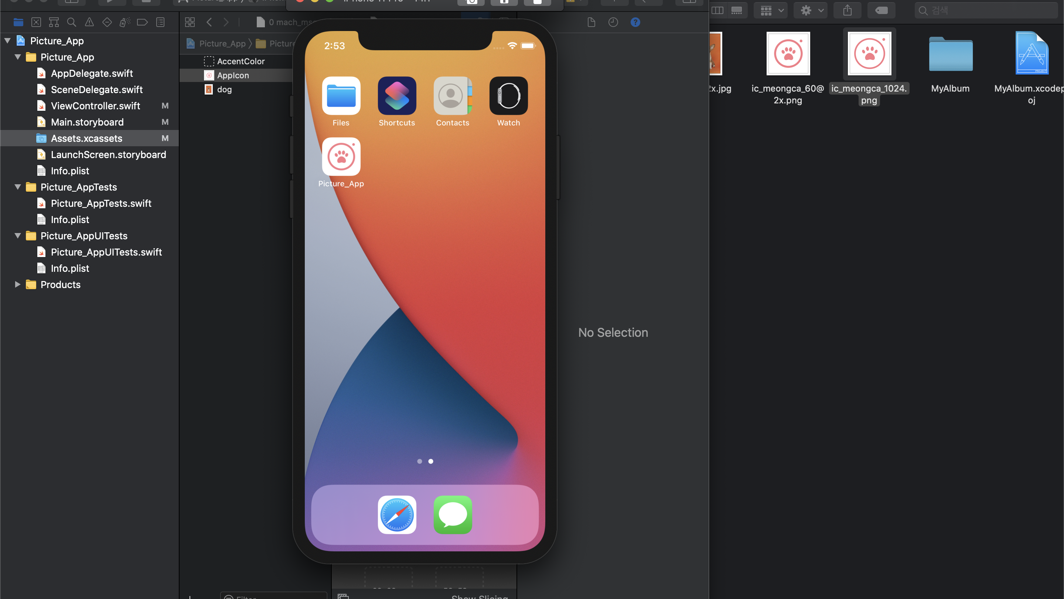
Task: Select the dog image asset
Action: [224, 89]
